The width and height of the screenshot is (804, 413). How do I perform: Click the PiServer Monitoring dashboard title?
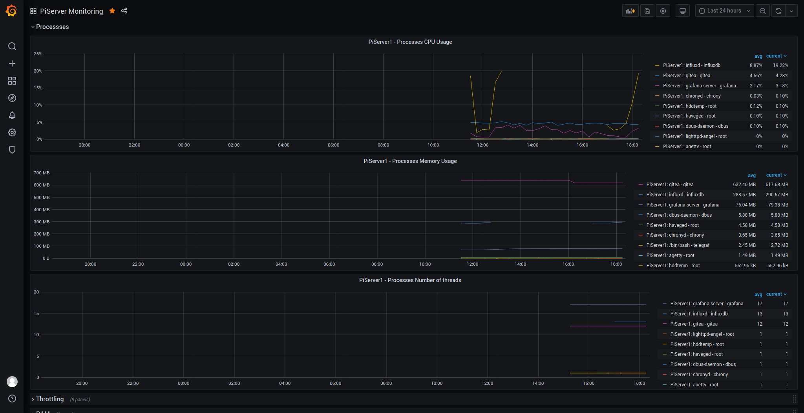71,11
